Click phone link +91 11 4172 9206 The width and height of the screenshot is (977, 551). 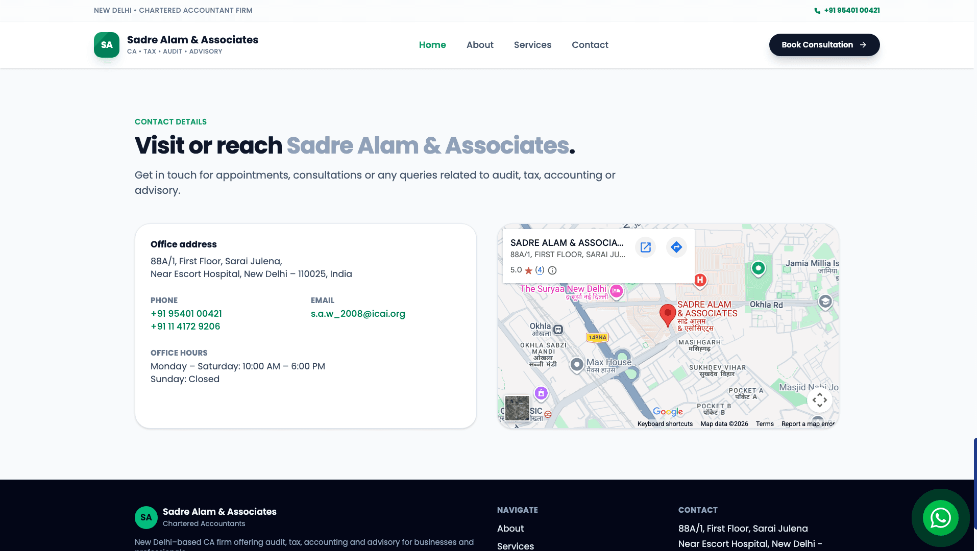185,327
